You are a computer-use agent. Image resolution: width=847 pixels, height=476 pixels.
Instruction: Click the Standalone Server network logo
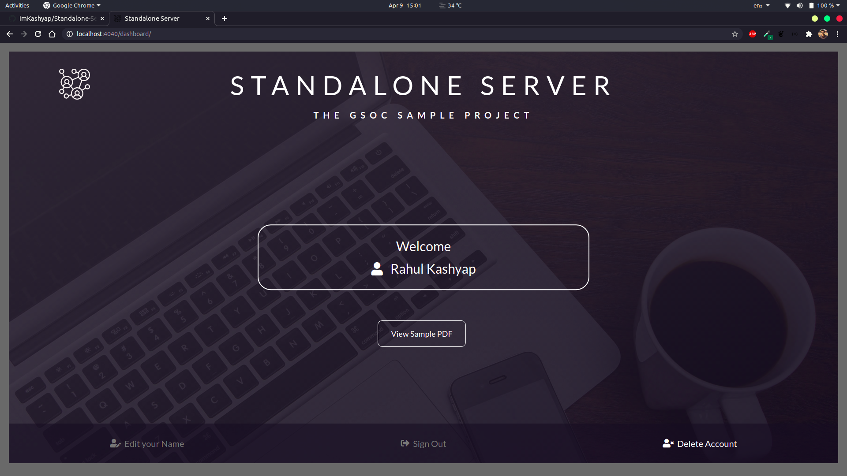tap(75, 84)
